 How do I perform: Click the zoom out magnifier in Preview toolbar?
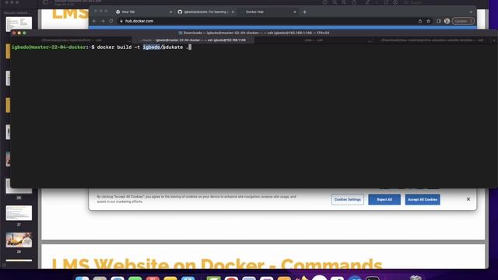[335, 2]
